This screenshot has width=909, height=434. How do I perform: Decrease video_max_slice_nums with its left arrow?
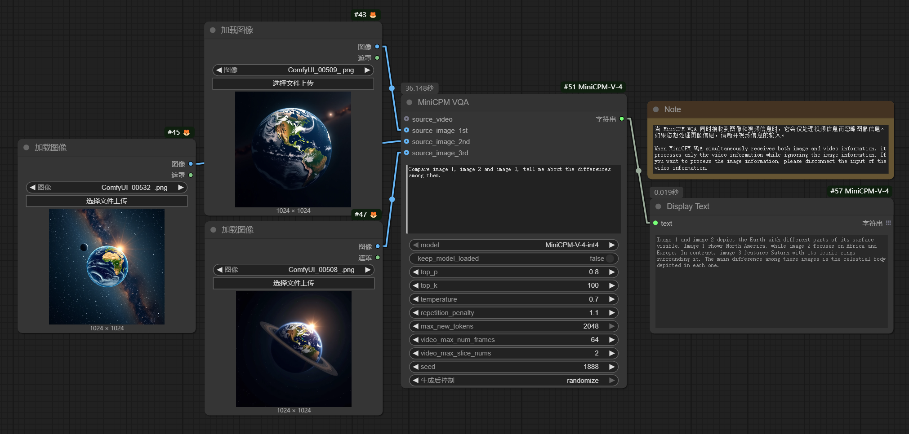coord(415,353)
